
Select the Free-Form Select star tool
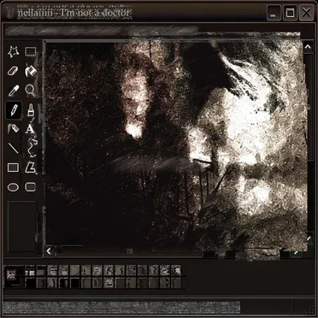click(x=13, y=52)
